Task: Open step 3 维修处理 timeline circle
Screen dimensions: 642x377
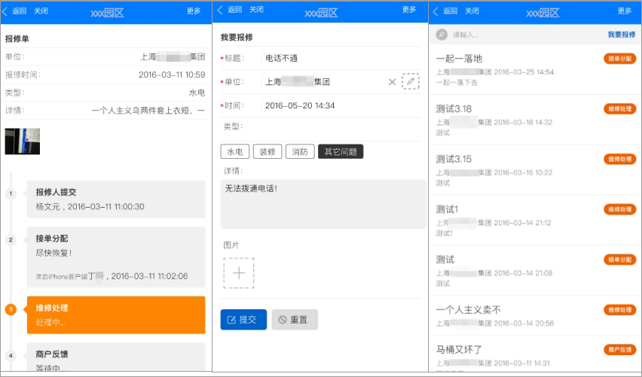Action: point(11,309)
